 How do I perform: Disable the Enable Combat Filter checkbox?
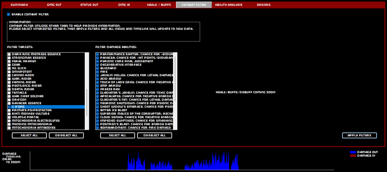coord(9,14)
